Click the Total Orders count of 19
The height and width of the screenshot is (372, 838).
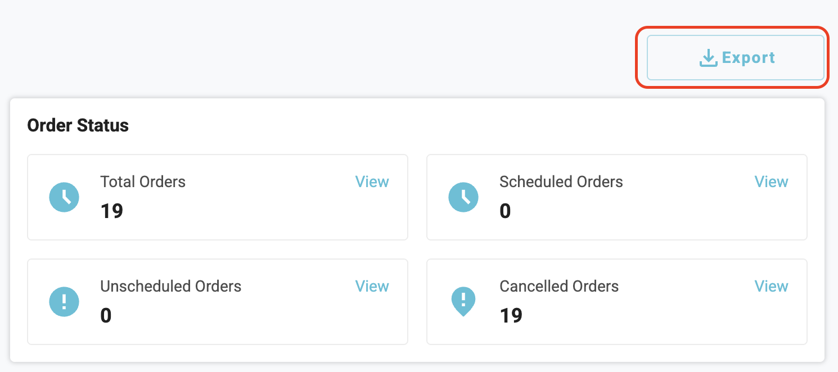[x=112, y=211]
